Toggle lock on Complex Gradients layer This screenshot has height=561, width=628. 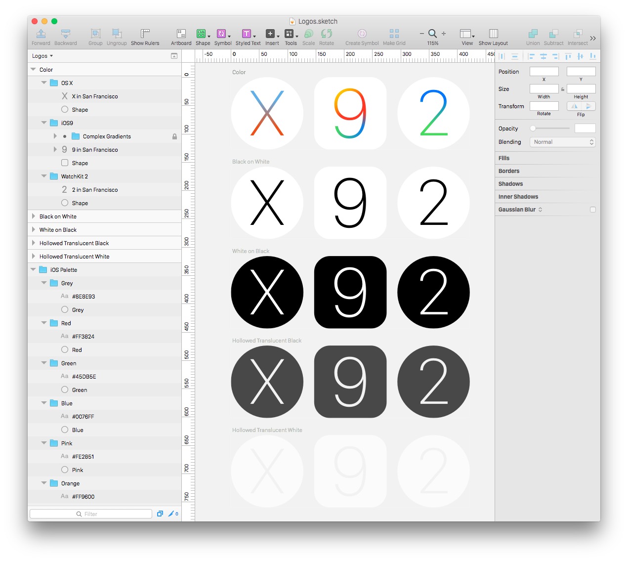(x=174, y=136)
